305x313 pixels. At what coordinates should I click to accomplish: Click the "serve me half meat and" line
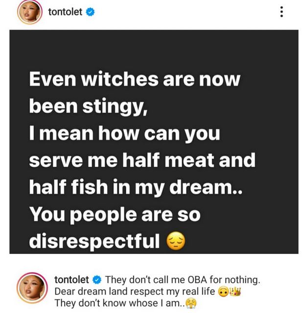click(142, 160)
